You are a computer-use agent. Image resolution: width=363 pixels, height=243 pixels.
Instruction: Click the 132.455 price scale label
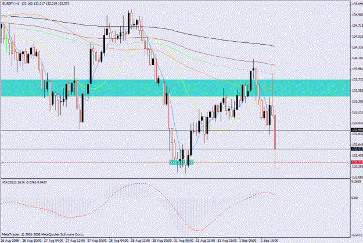point(357,155)
